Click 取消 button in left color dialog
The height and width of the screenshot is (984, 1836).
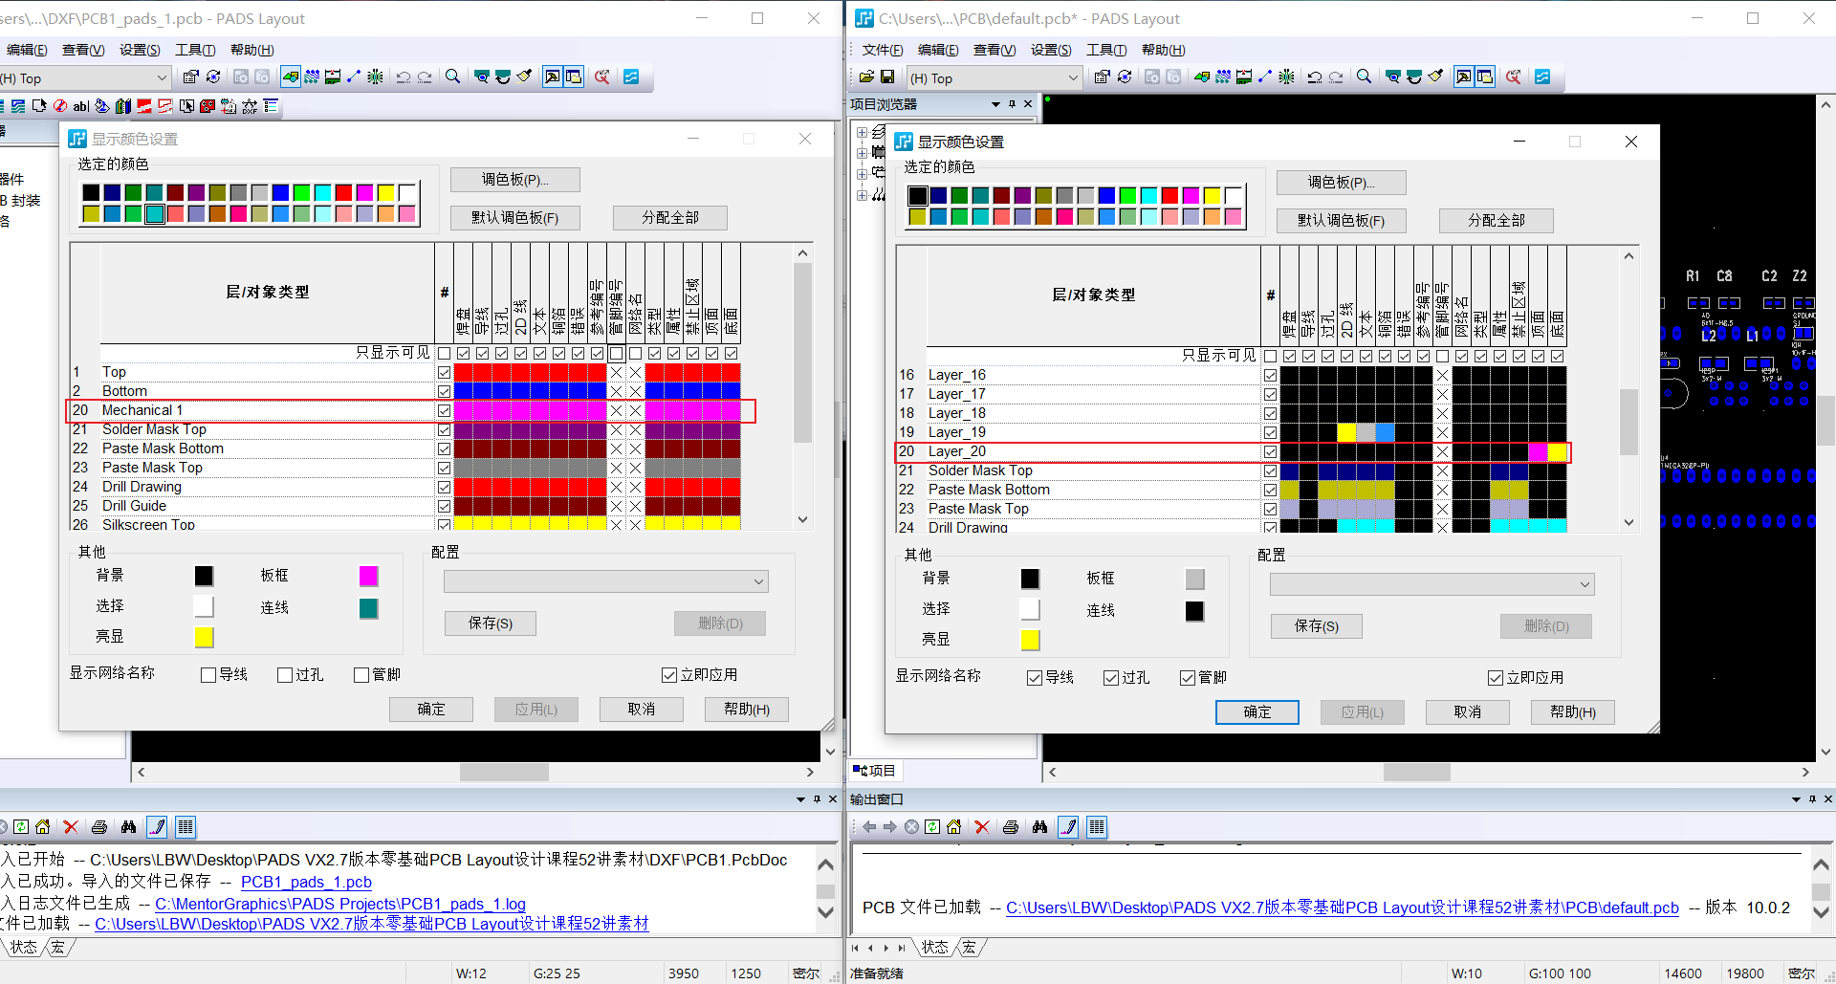[641, 710]
